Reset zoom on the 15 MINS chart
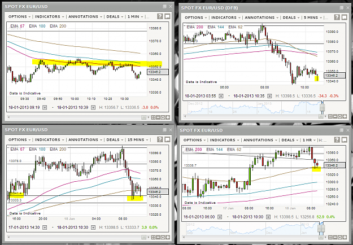353x245 pixels. (163, 237)
